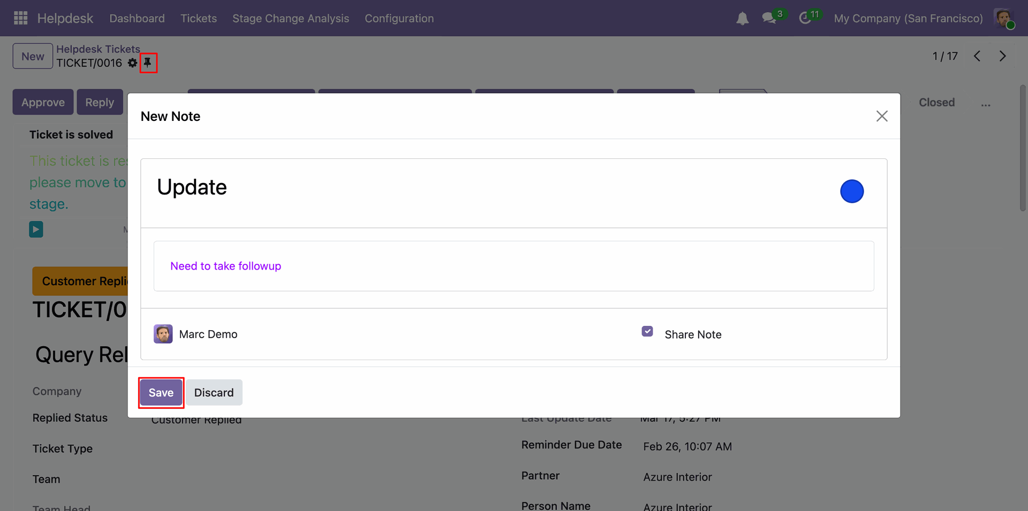Image resolution: width=1028 pixels, height=511 pixels.
Task: Save the new note
Action: 161,393
